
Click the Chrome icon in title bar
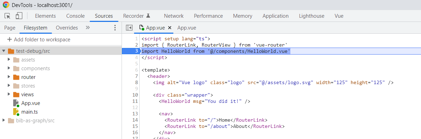(6, 5)
